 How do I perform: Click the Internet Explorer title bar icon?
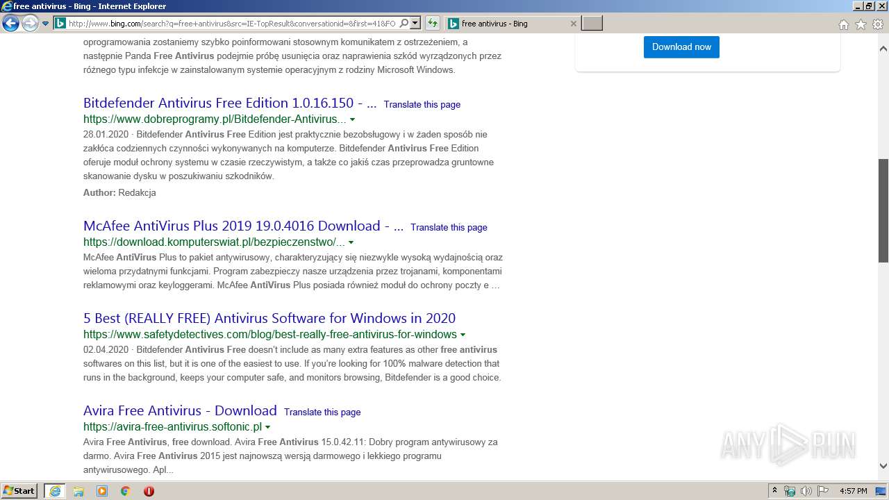[x=7, y=6]
